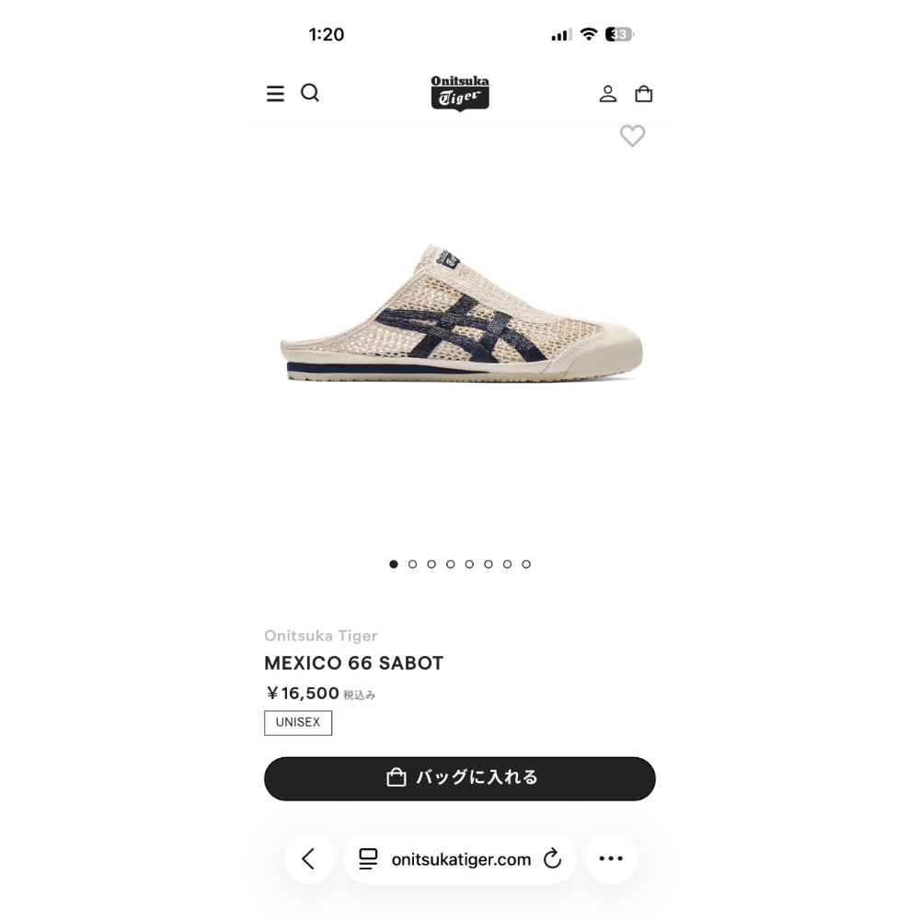Open page settings icon in address bar
Screen dimensions: 920x920
(x=368, y=858)
